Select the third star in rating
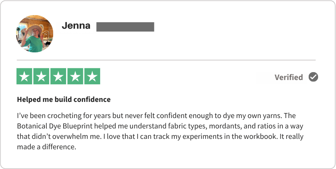Image resolution: width=336 pixels, height=169 pixels. (59, 76)
